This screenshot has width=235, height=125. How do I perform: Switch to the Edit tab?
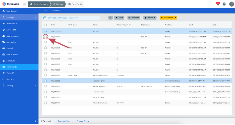(x=45, y=11)
